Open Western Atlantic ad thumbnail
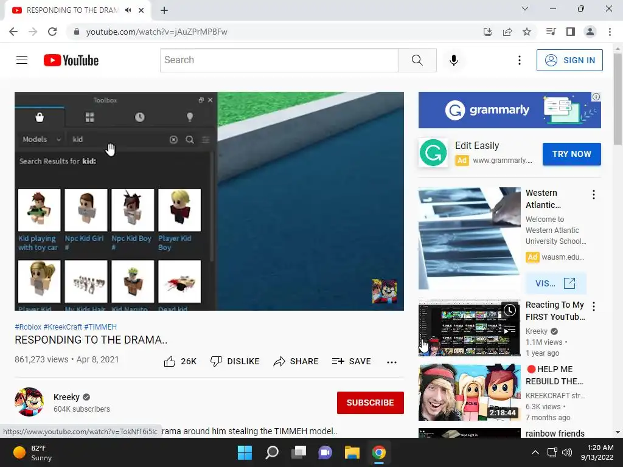623x467 pixels. 469,238
